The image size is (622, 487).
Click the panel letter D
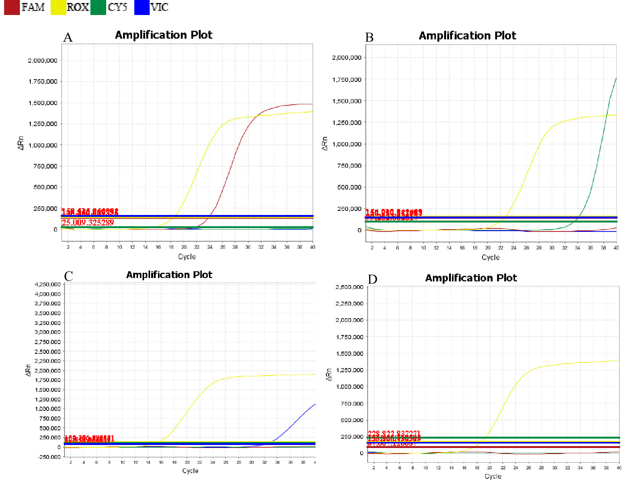[x=373, y=280]
